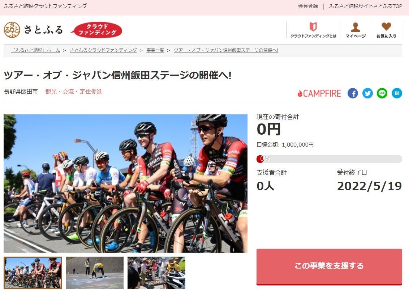
Task: Select the road chalk drawing thumbnail
Action: point(95,273)
